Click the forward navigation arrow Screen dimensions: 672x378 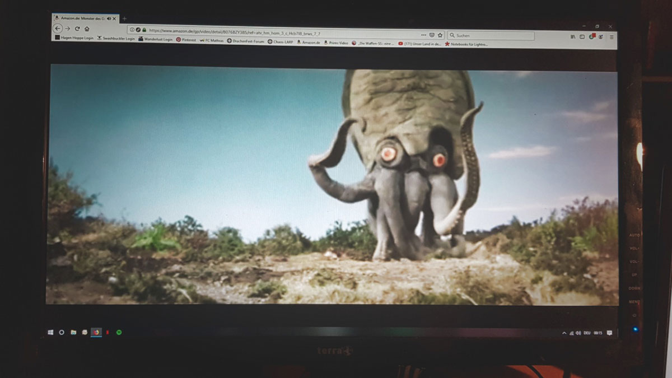[x=68, y=29]
